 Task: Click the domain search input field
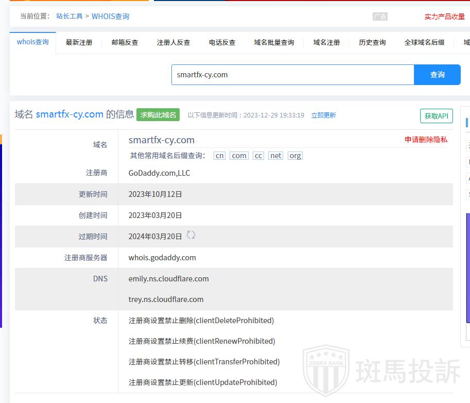pyautogui.click(x=292, y=75)
